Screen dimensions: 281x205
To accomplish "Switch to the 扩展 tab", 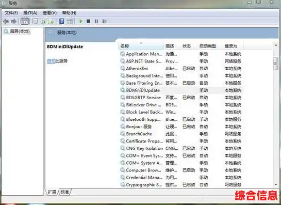I will (x=52, y=192).
